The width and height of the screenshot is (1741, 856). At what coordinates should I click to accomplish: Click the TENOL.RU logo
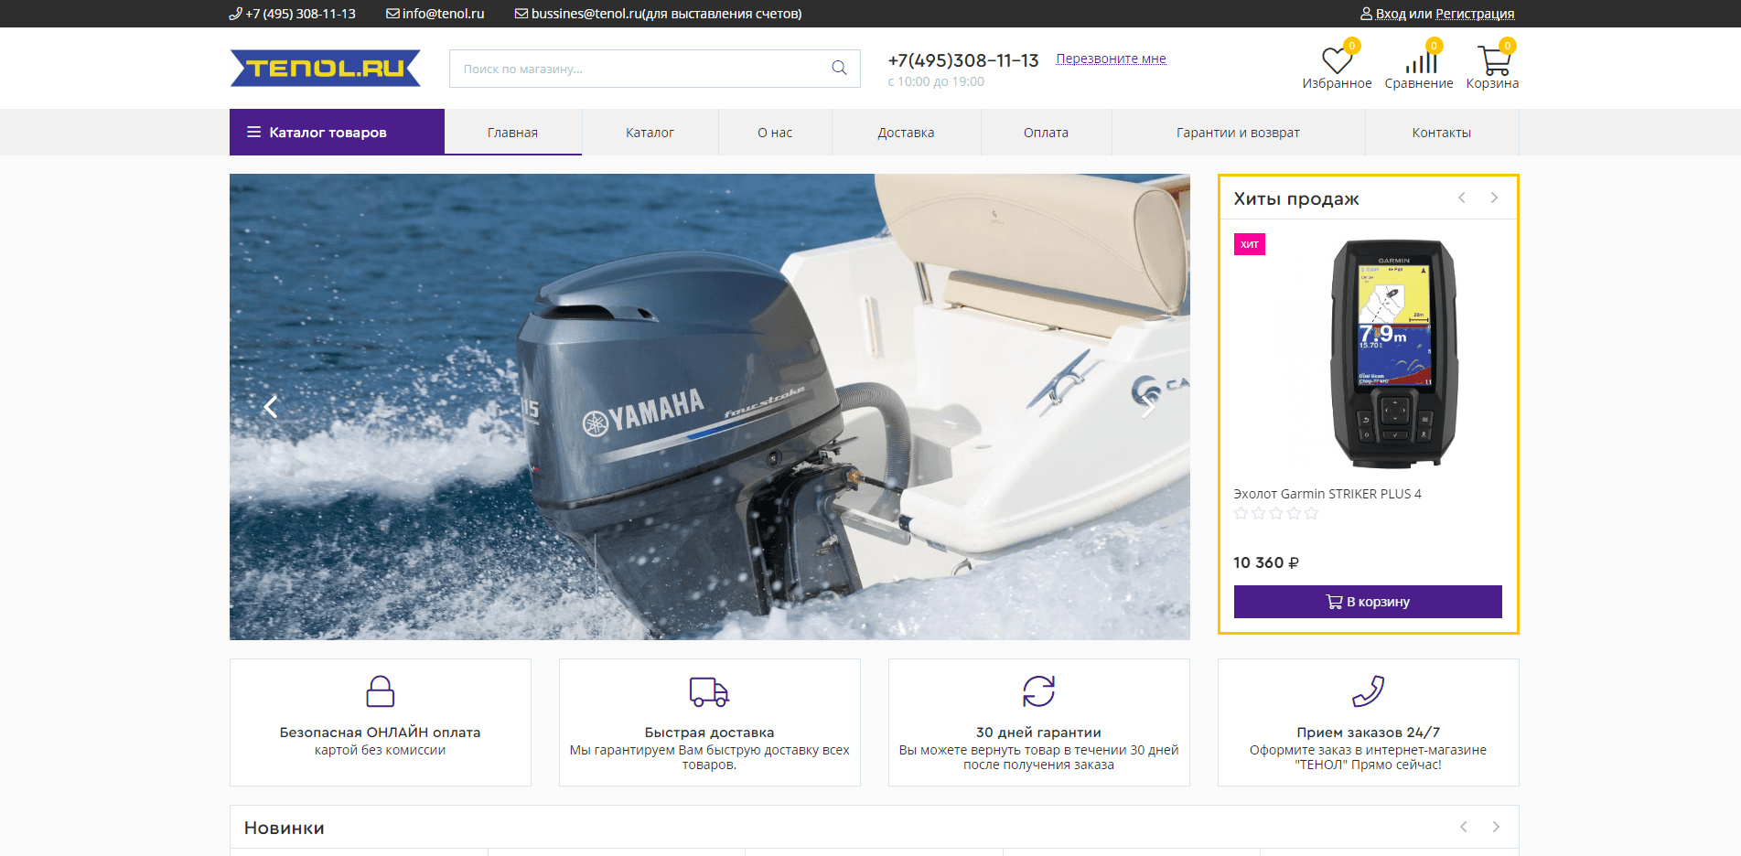(325, 69)
